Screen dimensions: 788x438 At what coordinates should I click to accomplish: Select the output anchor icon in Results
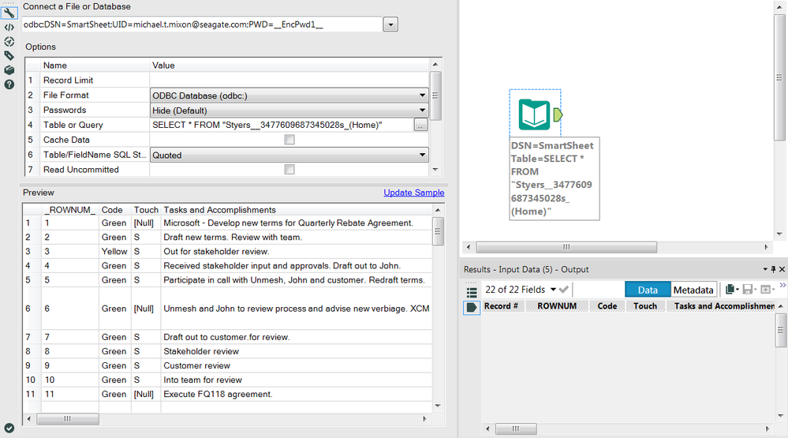pos(472,307)
